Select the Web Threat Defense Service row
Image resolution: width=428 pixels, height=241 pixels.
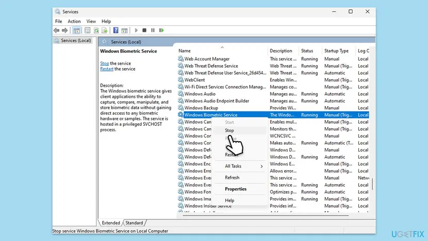(x=273, y=66)
